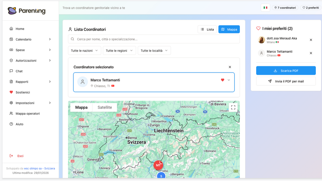
Task: Expand Marco Tettamanti card details chevron
Action: pyautogui.click(x=229, y=80)
